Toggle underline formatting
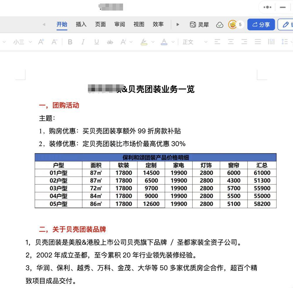The image size is (293, 288). coord(96,42)
